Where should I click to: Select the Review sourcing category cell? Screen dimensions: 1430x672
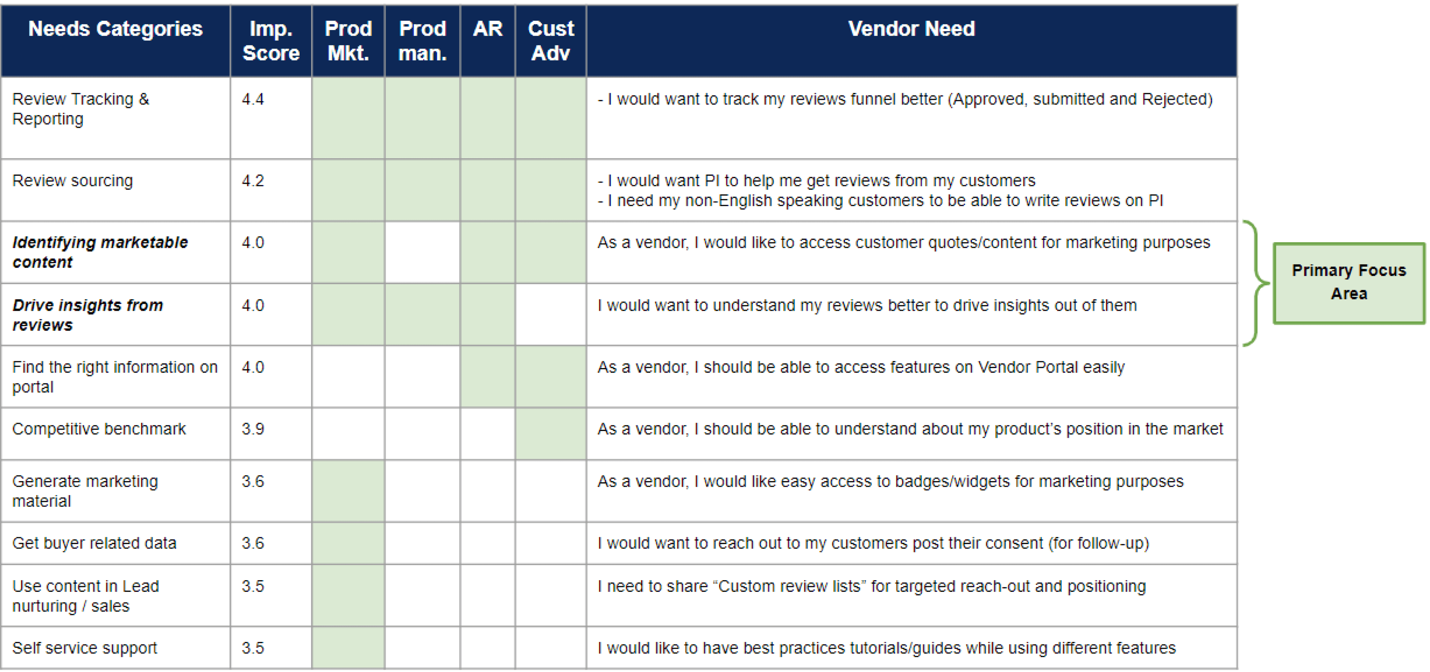pos(116,191)
